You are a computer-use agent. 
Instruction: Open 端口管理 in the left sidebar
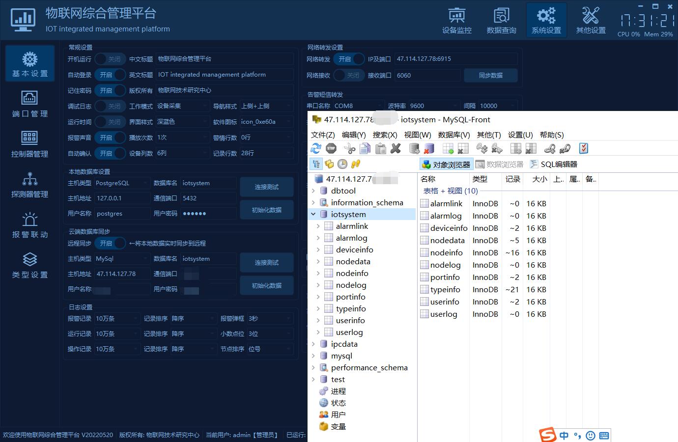(x=30, y=104)
